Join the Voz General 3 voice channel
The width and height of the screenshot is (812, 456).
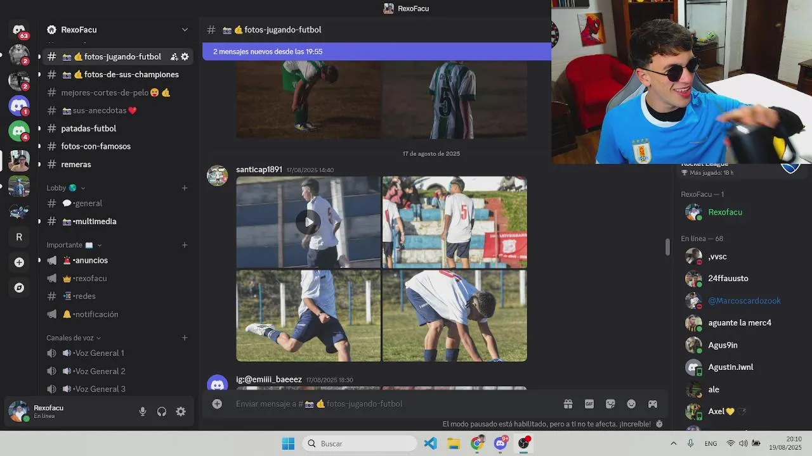click(x=118, y=389)
